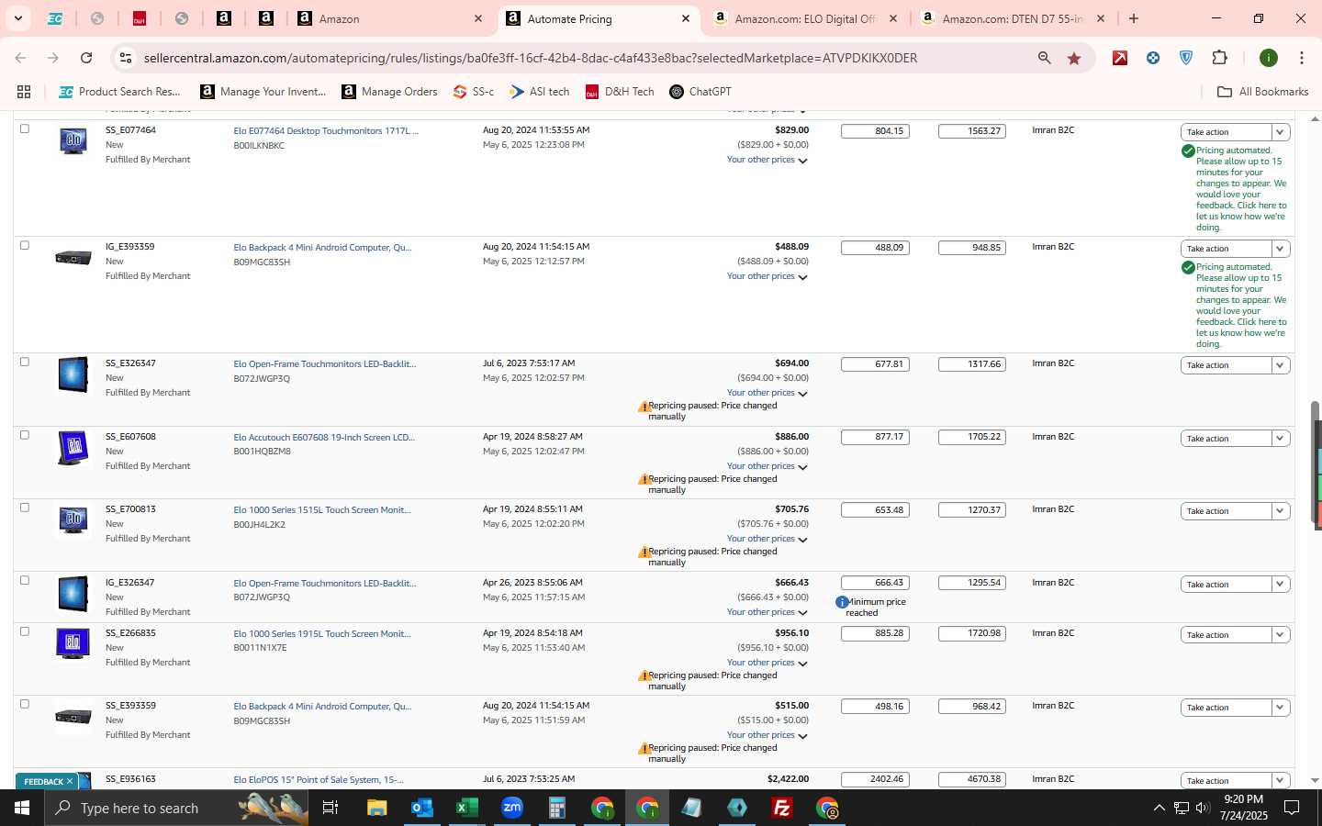The image size is (1322, 826).
Task: Open the zoom magnifier in address bar
Action: pos(1044,58)
